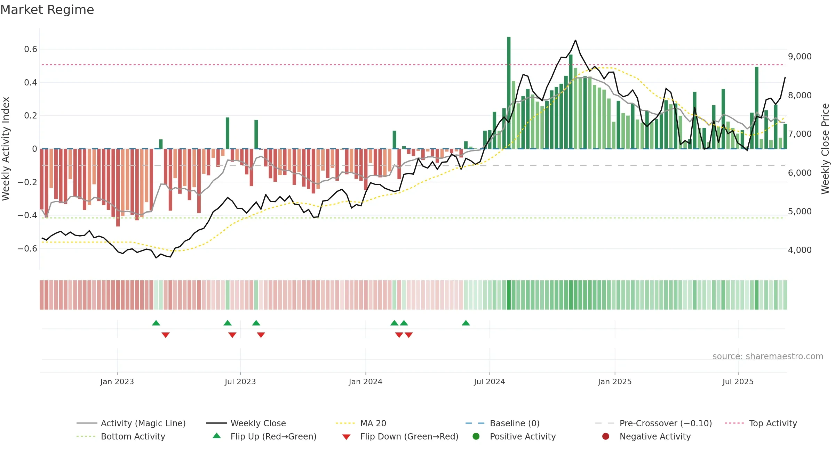The height and width of the screenshot is (469, 835).
Task: Click the 8,000 price axis label
Action: pyautogui.click(x=800, y=95)
